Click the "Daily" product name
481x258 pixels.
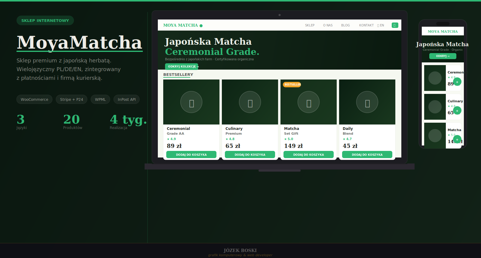pos(348,128)
